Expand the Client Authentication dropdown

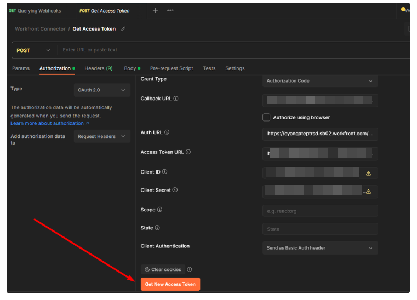[x=320, y=248]
